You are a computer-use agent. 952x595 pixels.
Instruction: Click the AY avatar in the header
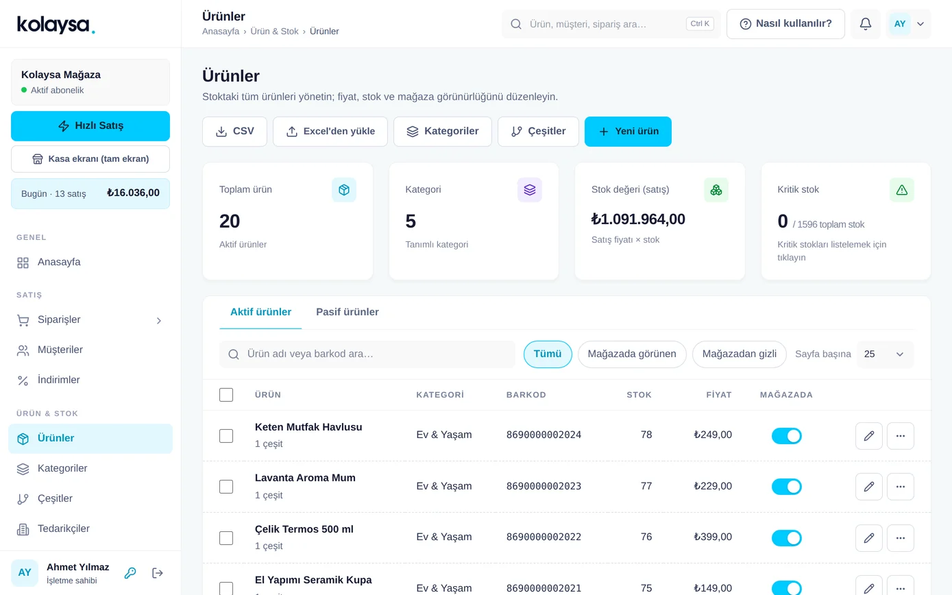pyautogui.click(x=900, y=24)
